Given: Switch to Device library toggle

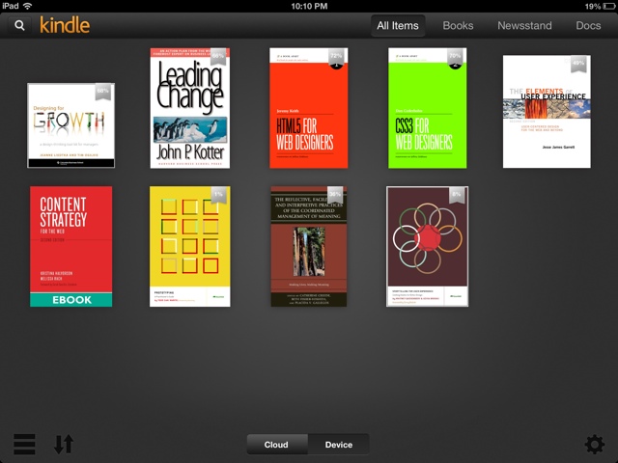Looking at the screenshot, I should (x=339, y=445).
